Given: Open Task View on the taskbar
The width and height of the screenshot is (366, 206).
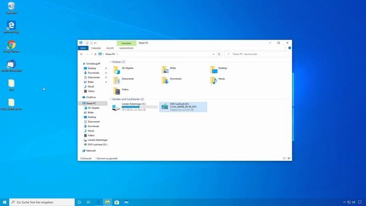Looking at the screenshot, I should pos(89,202).
